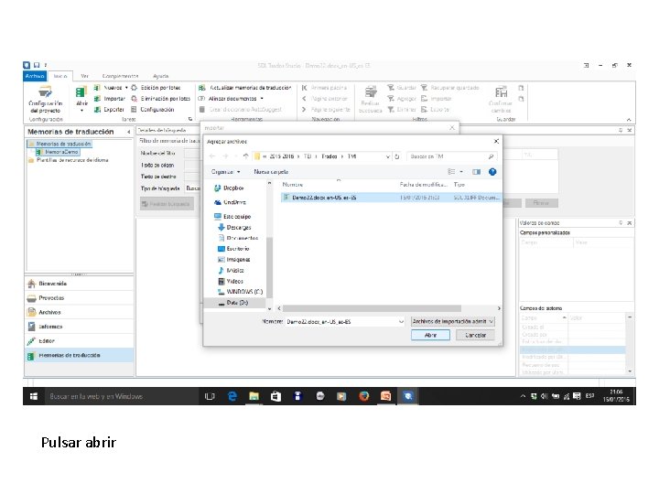Image resolution: width=659 pixels, height=494 pixels.
Task: Open Edge browser from taskbar
Action: click(232, 396)
